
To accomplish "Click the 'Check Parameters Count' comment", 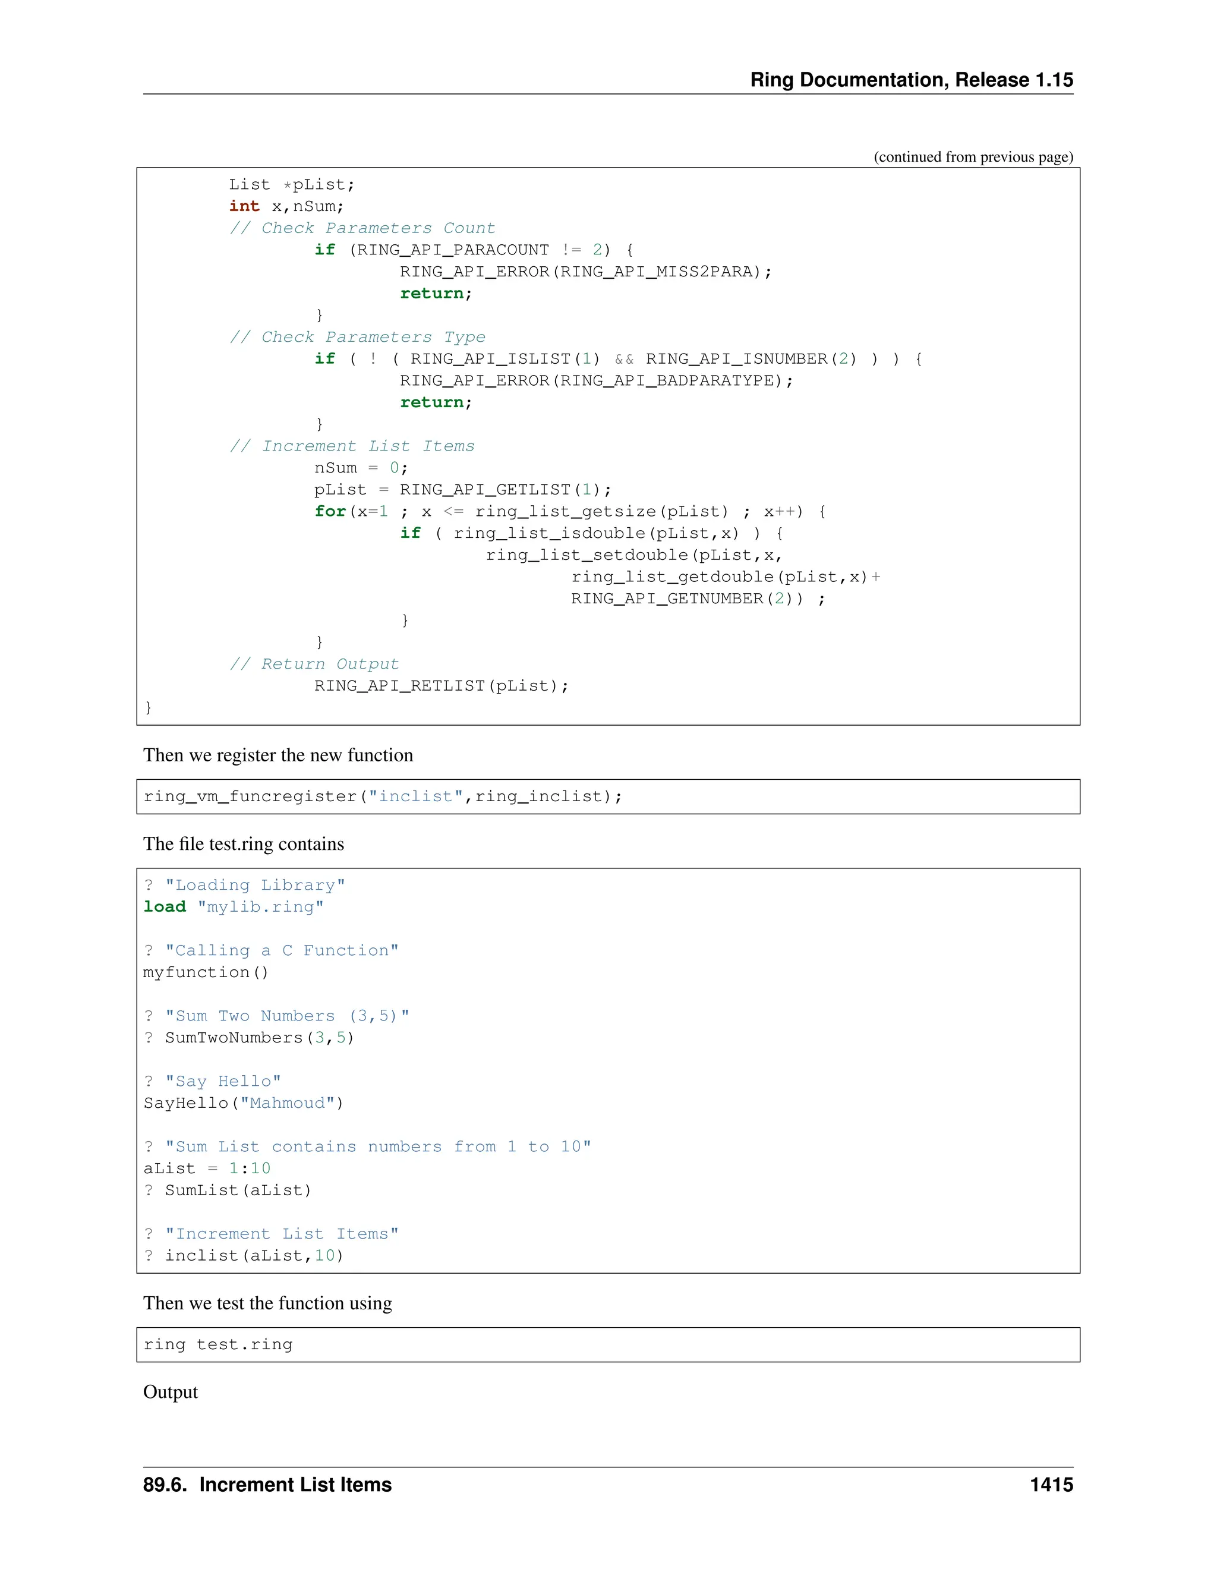I will [362, 228].
